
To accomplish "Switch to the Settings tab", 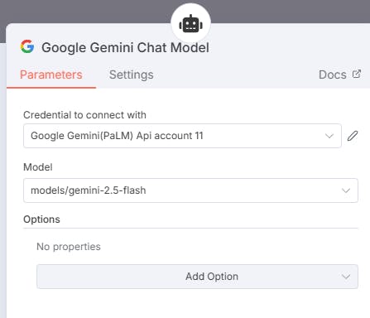I will (x=132, y=75).
